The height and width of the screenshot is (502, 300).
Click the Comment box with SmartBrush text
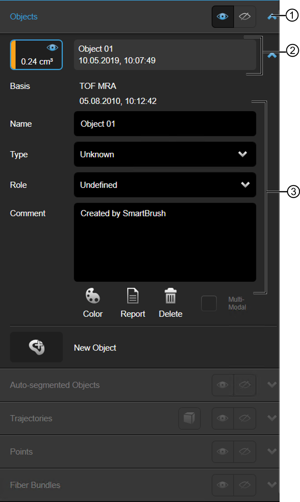click(x=165, y=242)
